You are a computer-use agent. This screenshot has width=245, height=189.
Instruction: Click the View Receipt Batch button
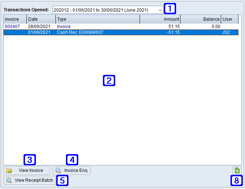(30, 180)
